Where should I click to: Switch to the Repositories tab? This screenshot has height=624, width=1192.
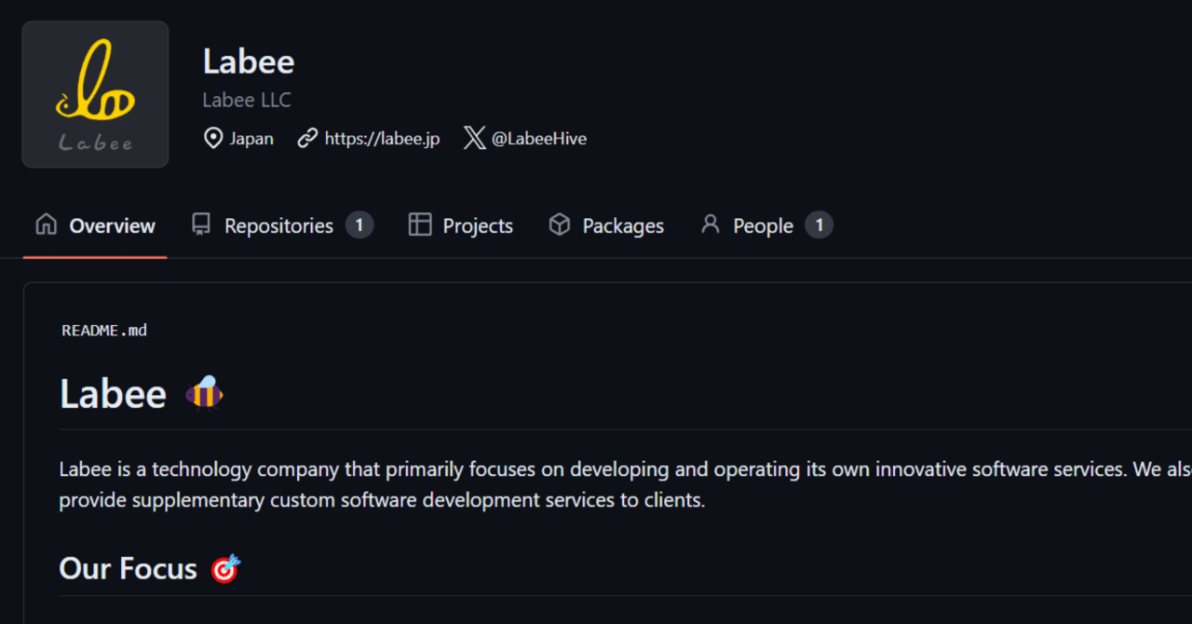(279, 224)
